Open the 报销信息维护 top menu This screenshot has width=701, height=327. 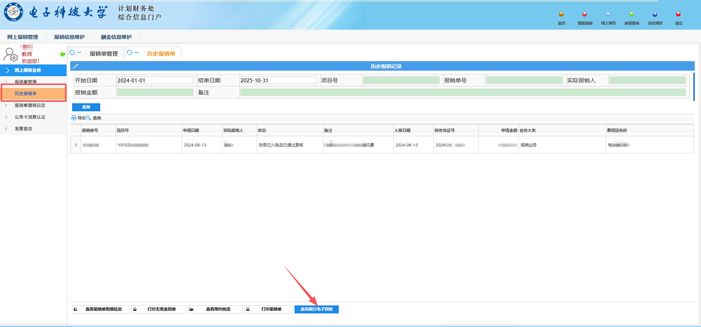pyautogui.click(x=70, y=37)
